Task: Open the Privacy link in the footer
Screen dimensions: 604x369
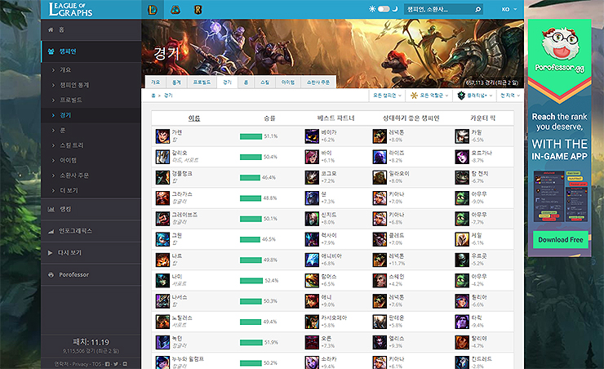Action: coord(80,364)
